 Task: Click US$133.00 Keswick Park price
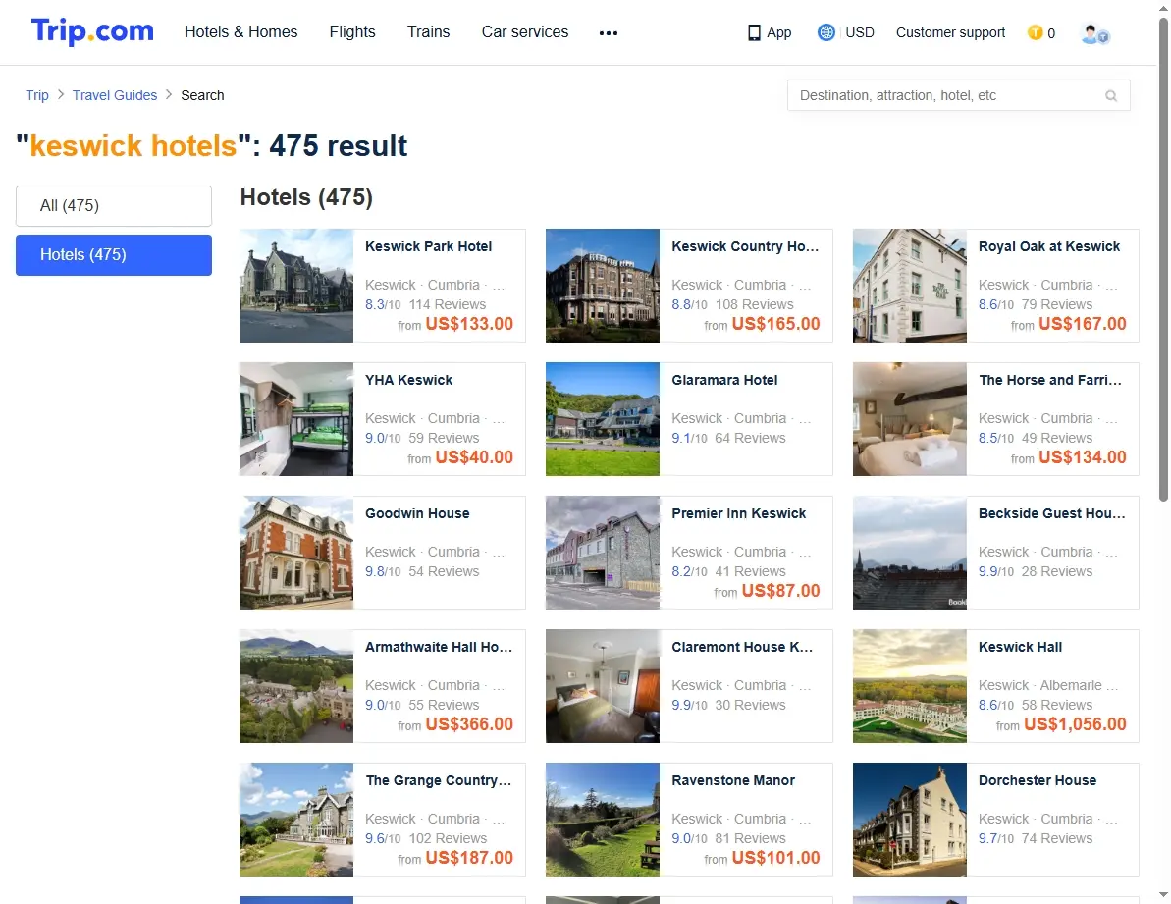(469, 324)
